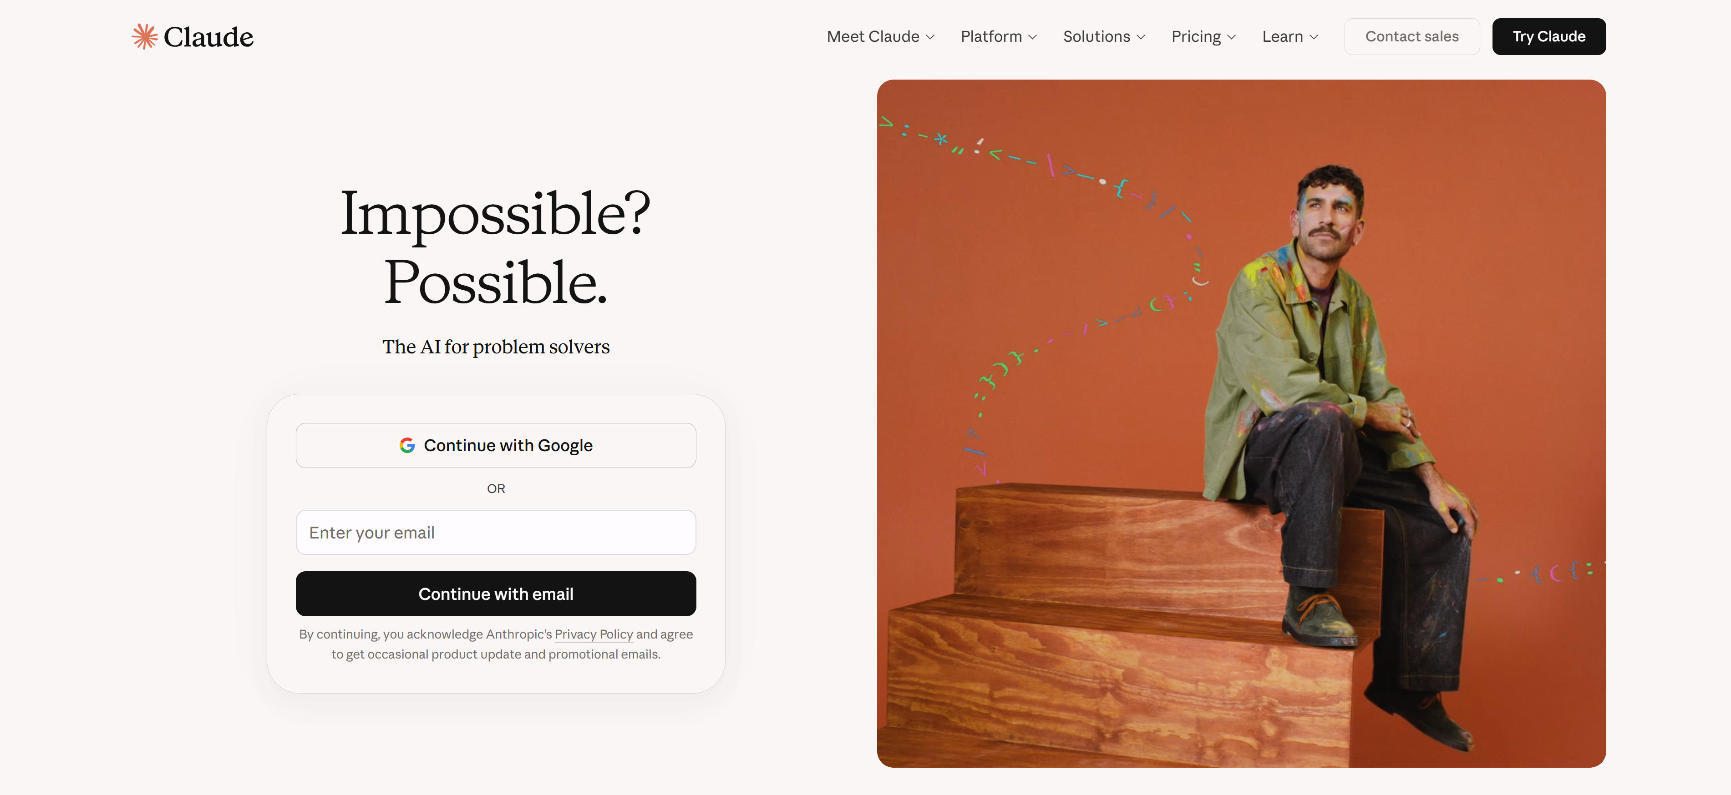Image resolution: width=1731 pixels, height=795 pixels.
Task: Click the chevron beside Meet Claude
Action: click(x=930, y=37)
